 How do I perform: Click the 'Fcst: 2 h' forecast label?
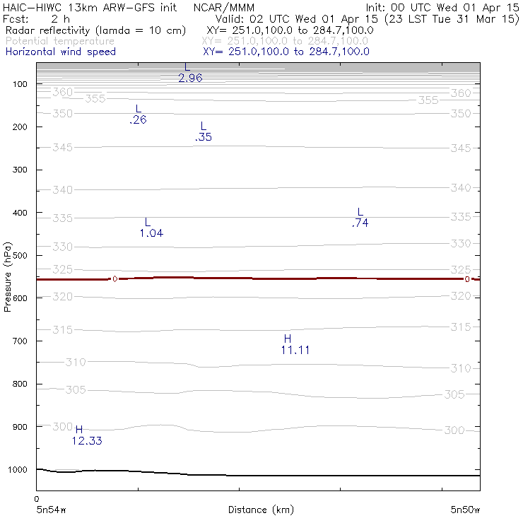pyautogui.click(x=36, y=18)
